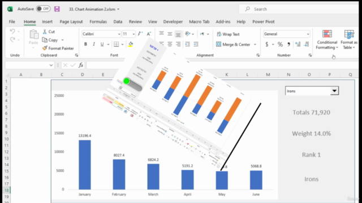The height and width of the screenshot is (203, 362).
Task: Click Accounting Number Format dollar icon
Action: click(x=267, y=44)
